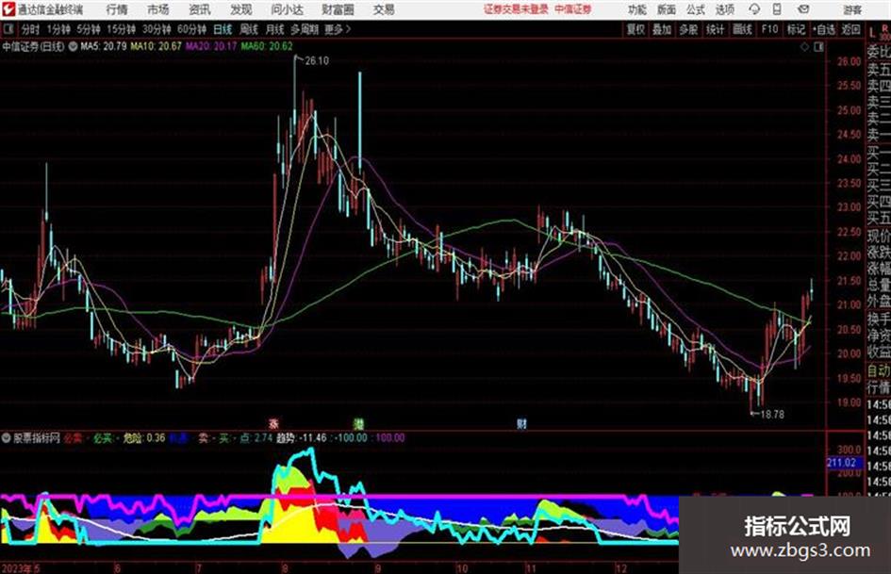Click the R button at sidebar top
891x574 pixels.
(x=884, y=28)
